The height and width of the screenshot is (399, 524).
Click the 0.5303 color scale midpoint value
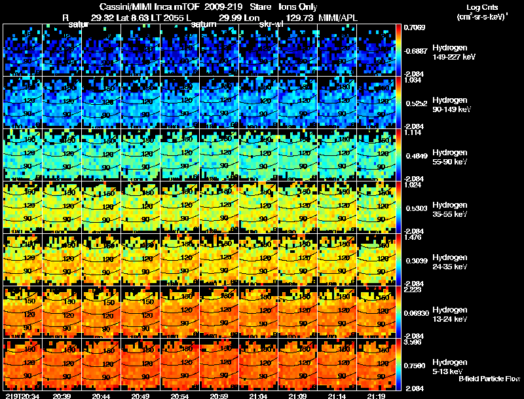click(417, 208)
